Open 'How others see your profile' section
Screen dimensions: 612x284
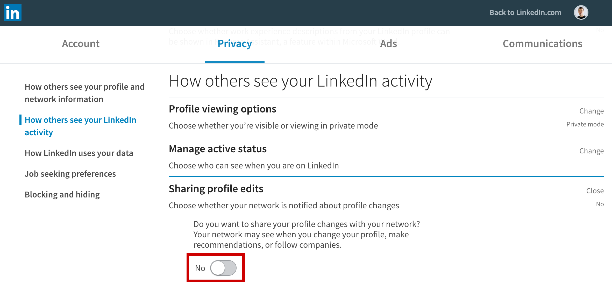pos(84,93)
